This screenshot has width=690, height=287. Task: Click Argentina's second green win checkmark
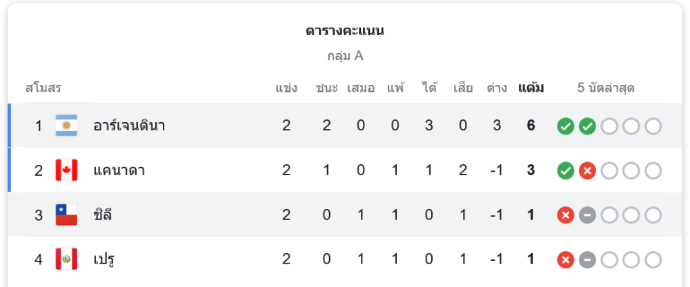(587, 126)
